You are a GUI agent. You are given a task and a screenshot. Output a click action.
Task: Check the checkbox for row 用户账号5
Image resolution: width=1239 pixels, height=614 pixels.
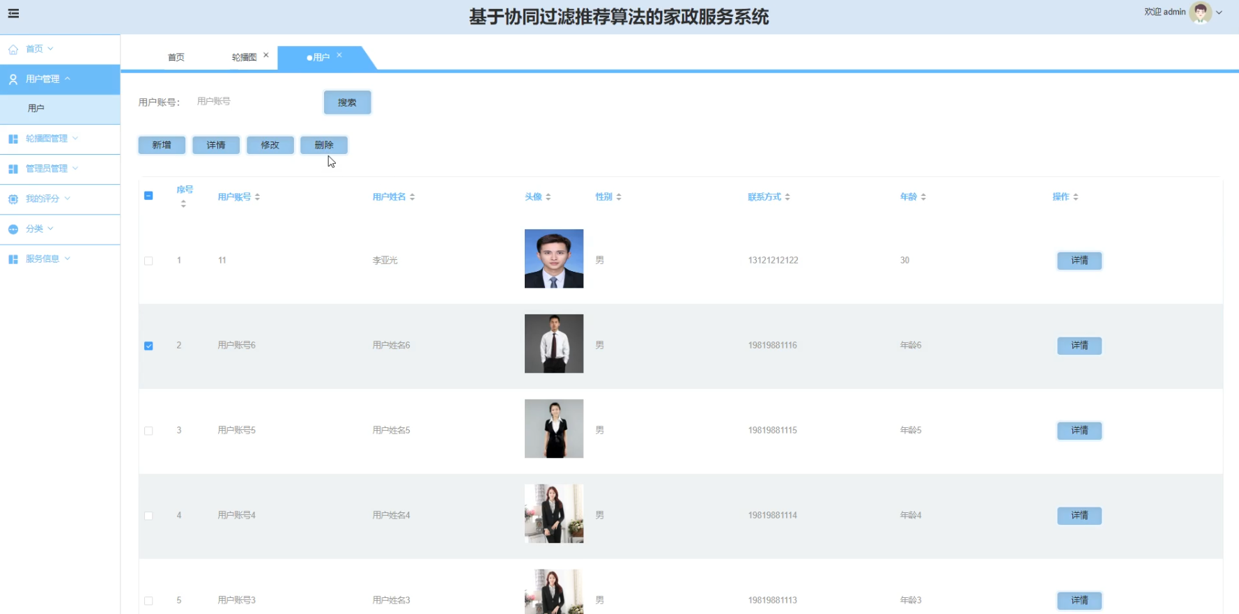[148, 431]
